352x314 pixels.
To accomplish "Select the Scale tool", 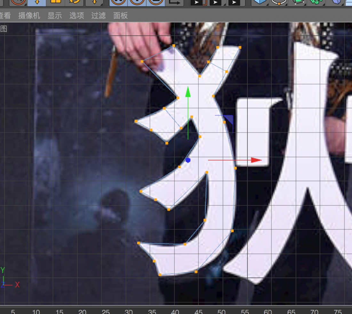I will coord(55,3).
